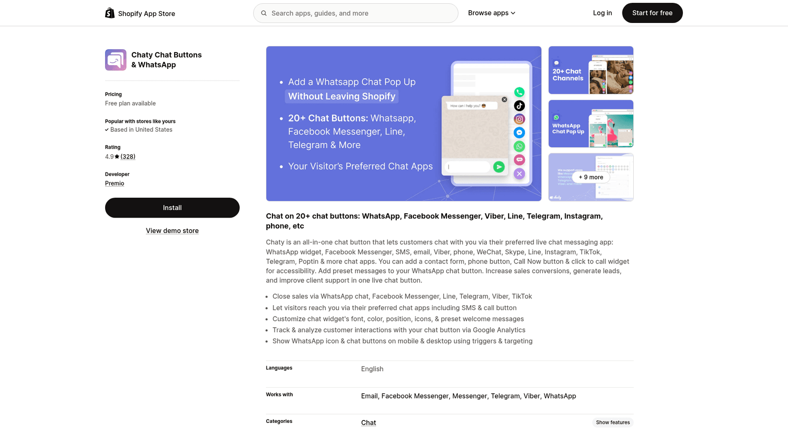Image resolution: width=788 pixels, height=443 pixels.
Task: Open the Chat category link
Action: point(369,422)
